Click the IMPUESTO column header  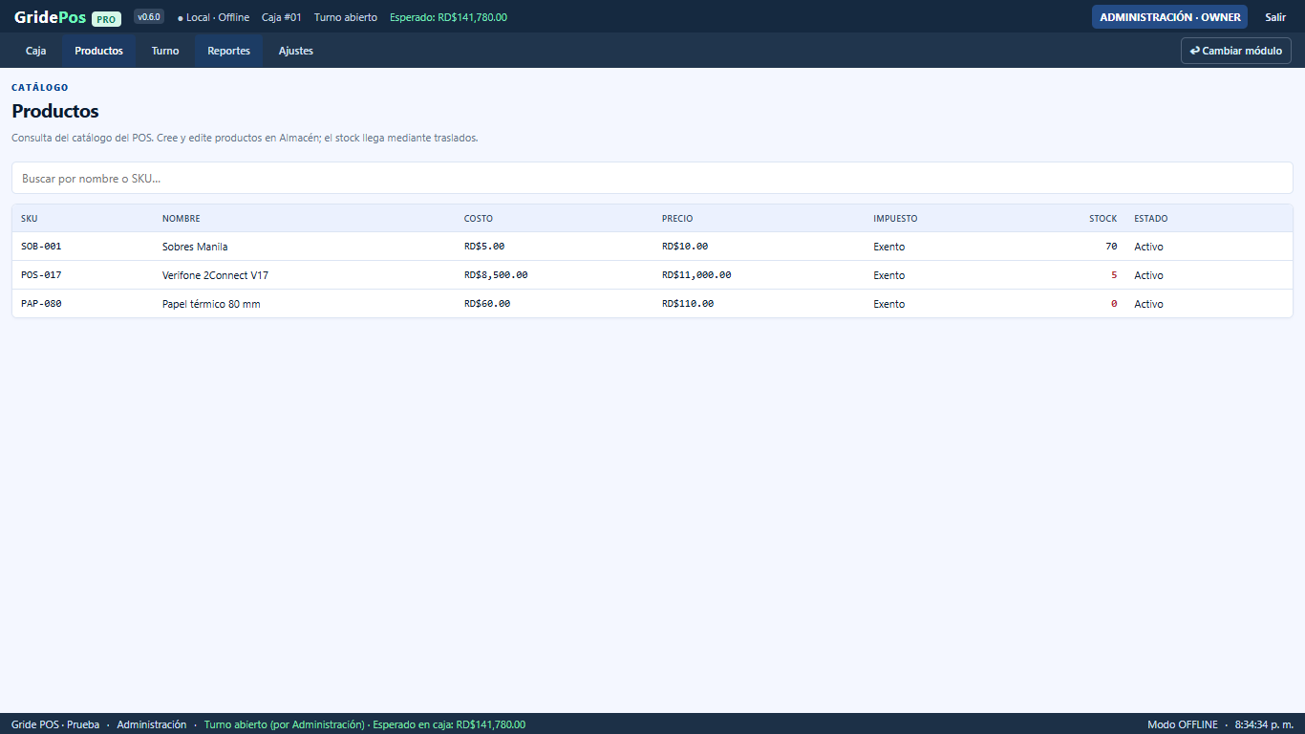pos(895,219)
